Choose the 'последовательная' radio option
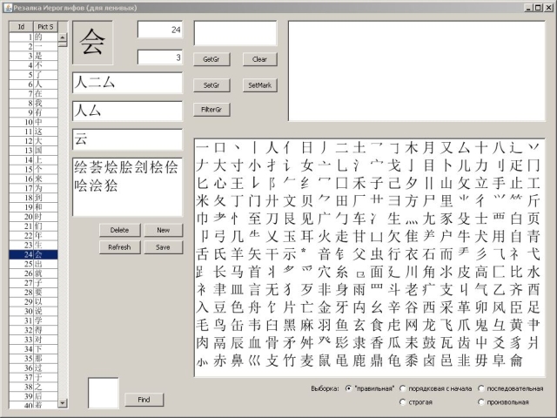The image size is (557, 418). (481, 388)
